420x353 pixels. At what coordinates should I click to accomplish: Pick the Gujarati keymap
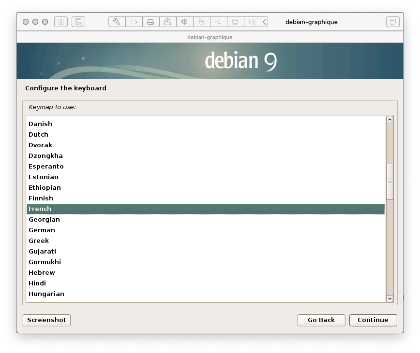coord(206,252)
